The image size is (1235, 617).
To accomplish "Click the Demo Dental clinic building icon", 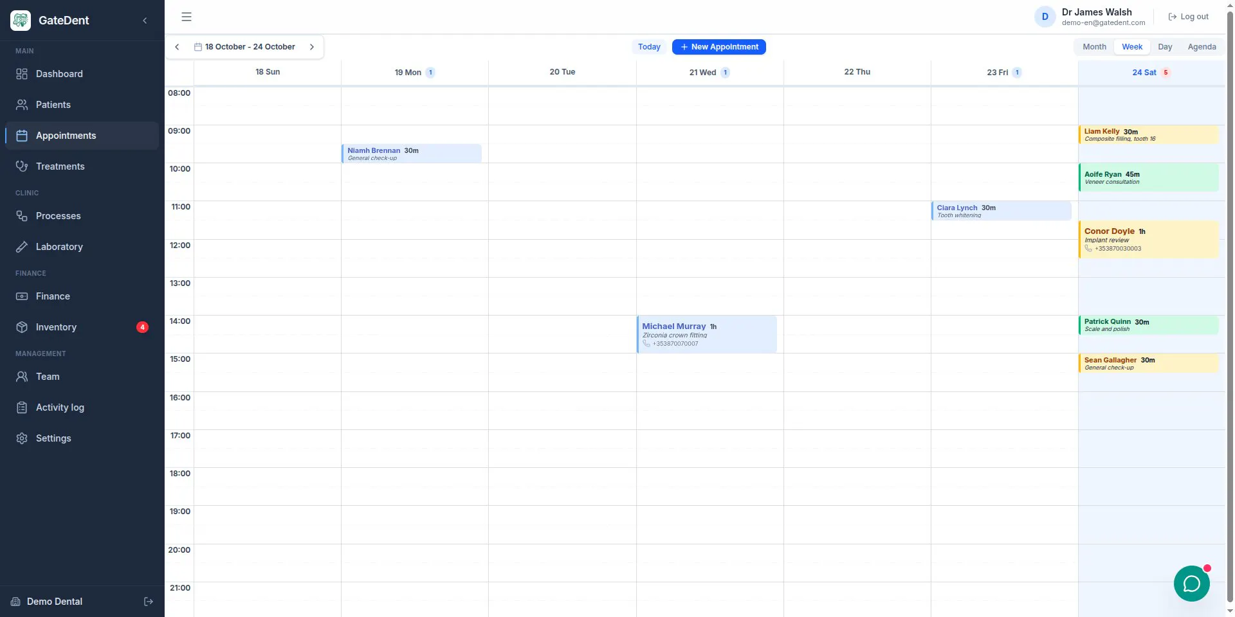I will click(x=15, y=602).
